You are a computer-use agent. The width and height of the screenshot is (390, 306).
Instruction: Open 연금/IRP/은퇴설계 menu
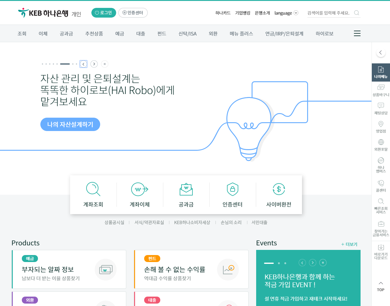tap(284, 34)
